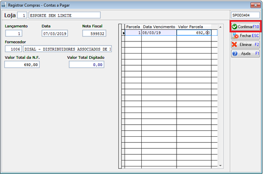Open Ajuda F1 help button
The image size is (263, 174).
tap(245, 54)
